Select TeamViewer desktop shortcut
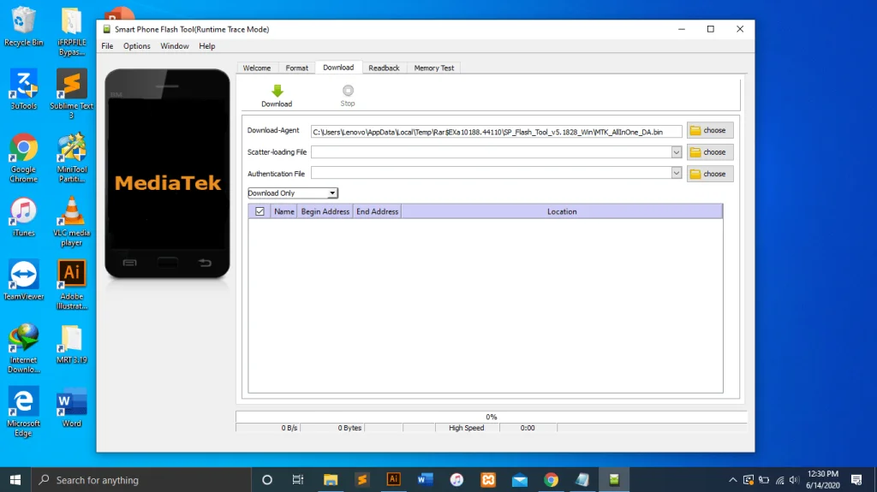Screen dimensions: 877x492 tap(23, 280)
